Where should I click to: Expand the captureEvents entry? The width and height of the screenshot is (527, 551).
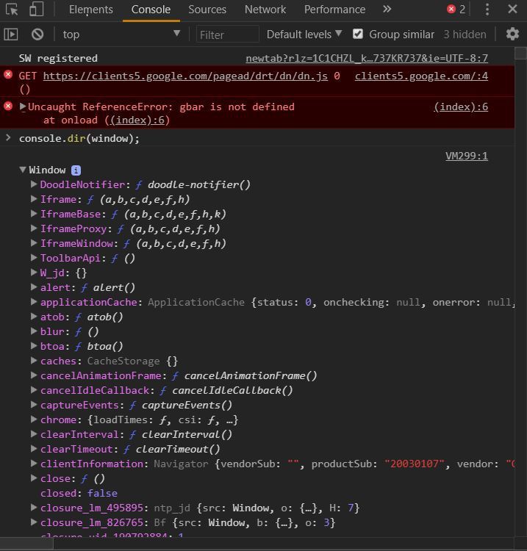[x=34, y=405]
